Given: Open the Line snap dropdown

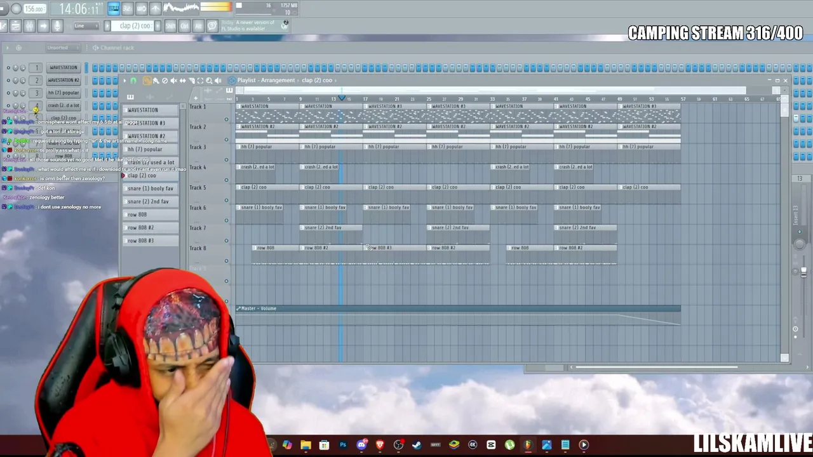Looking at the screenshot, I should [x=86, y=26].
